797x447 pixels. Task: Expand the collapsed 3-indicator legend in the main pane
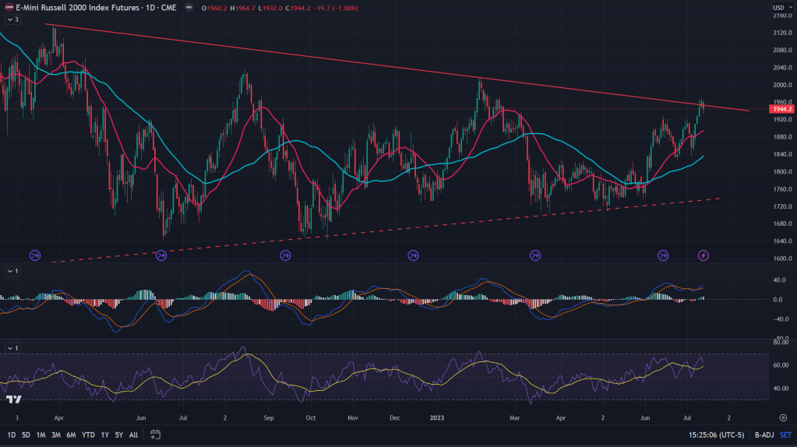pyautogui.click(x=12, y=19)
